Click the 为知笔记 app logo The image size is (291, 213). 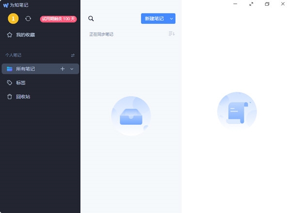(5, 5)
